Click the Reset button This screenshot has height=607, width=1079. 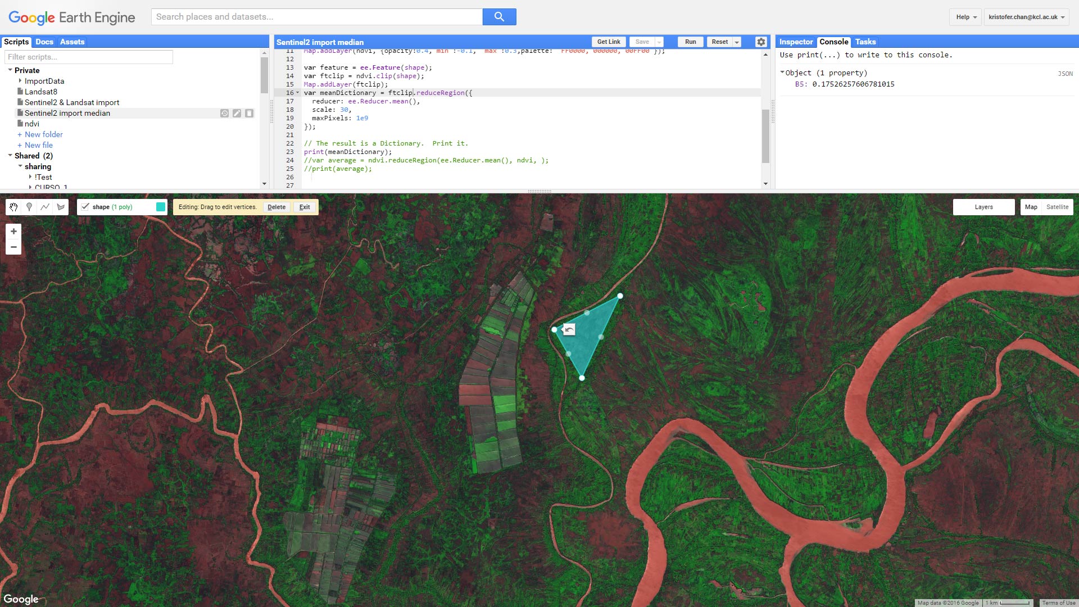pos(720,42)
